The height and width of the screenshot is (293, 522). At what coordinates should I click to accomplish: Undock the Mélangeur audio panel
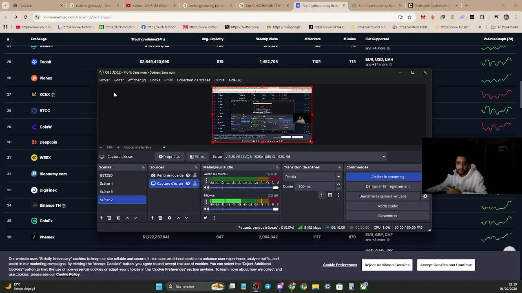277,167
